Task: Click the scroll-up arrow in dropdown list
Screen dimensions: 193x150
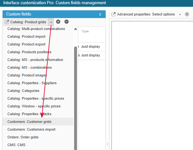Action: pos(76,29)
